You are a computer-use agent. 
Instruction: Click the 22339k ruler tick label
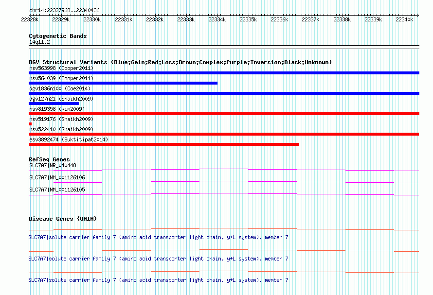[373, 19]
